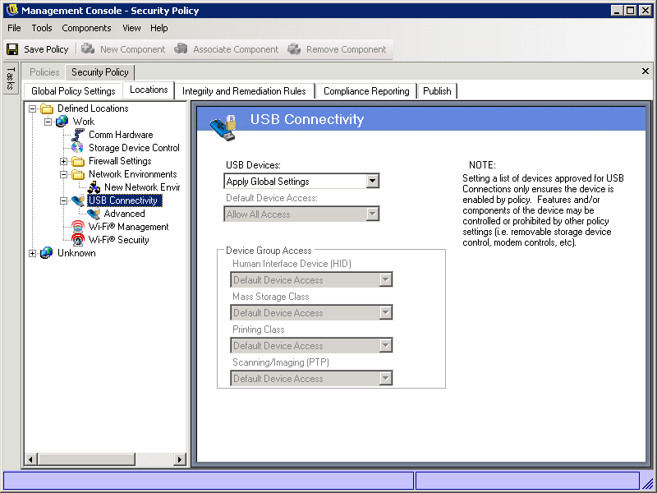Select the Locations tab
Image resolution: width=657 pixels, height=493 pixels.
pyautogui.click(x=149, y=90)
